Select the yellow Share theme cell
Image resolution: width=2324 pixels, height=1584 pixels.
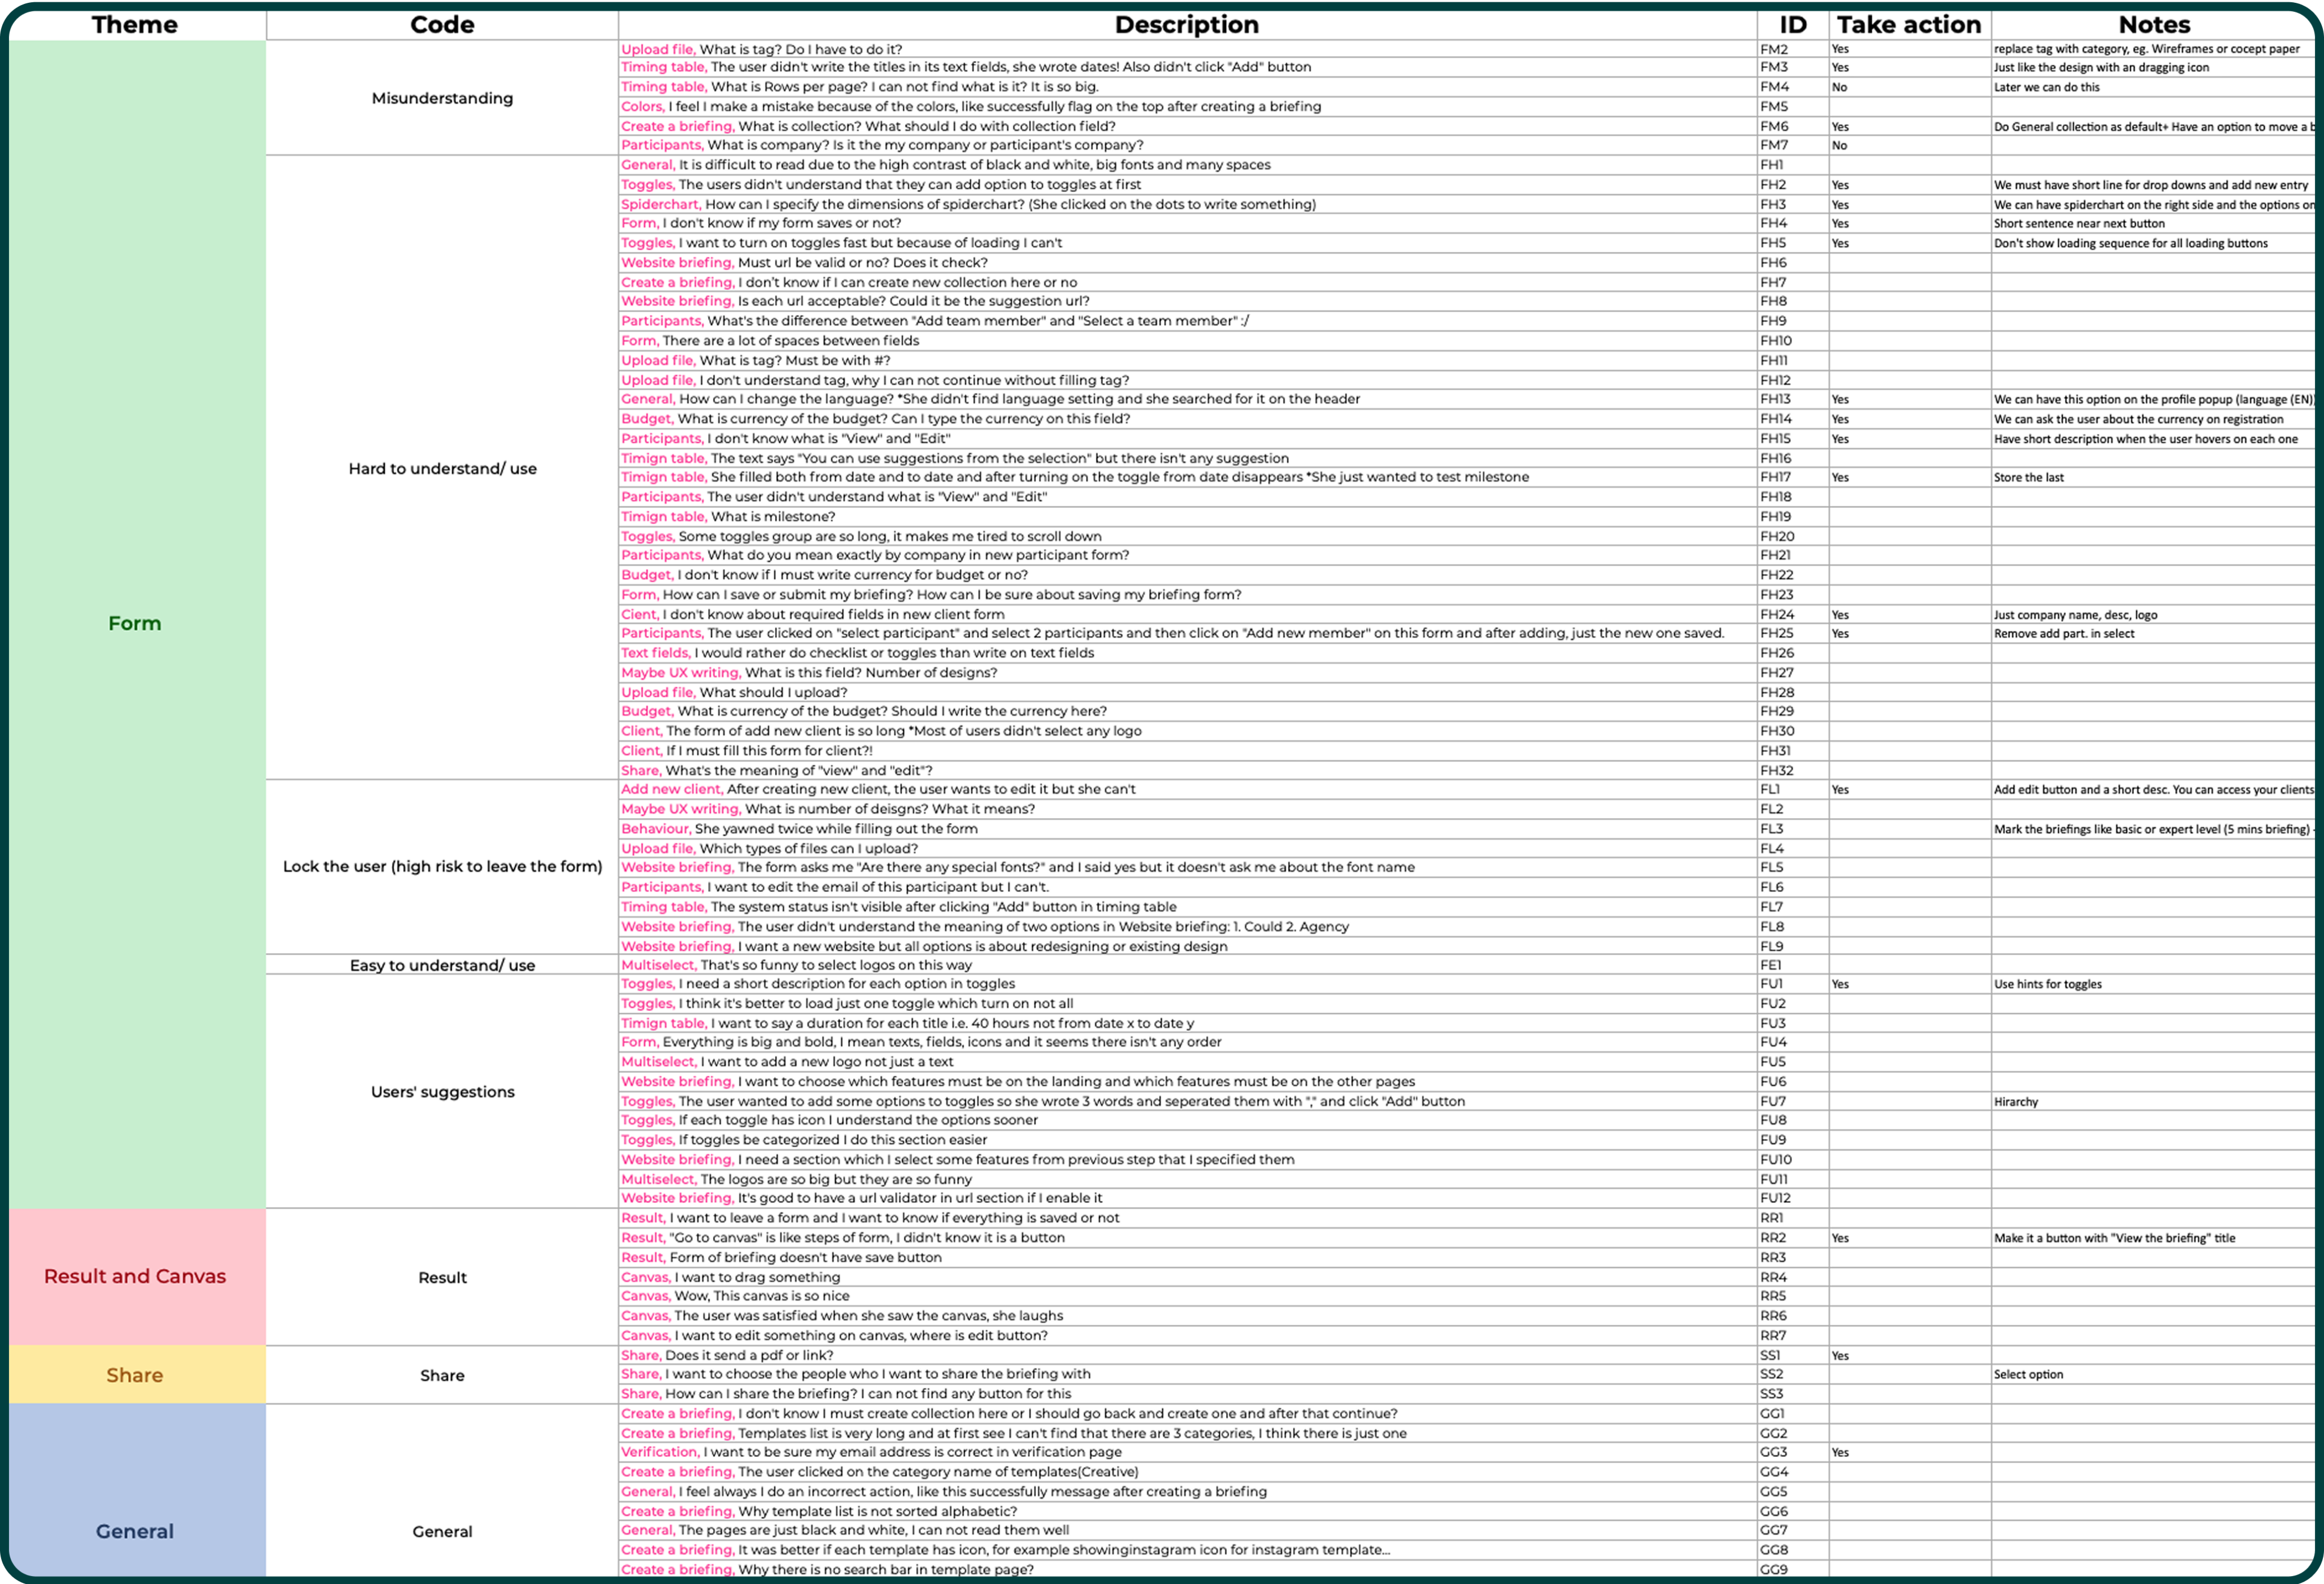click(135, 1375)
